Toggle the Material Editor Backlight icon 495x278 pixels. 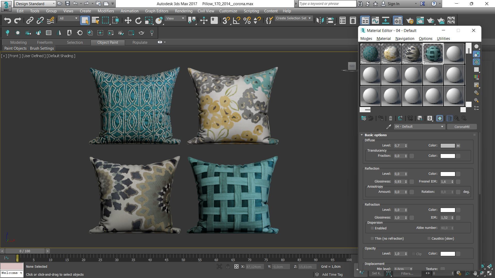tap(476, 54)
